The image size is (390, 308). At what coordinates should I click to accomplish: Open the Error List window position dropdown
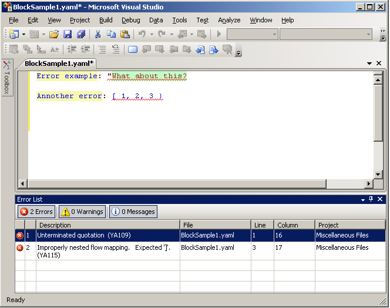coord(363,199)
